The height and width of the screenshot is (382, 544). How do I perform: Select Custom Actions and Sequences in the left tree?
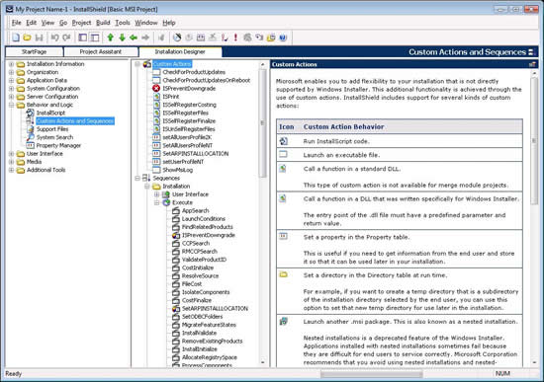[x=75, y=120]
